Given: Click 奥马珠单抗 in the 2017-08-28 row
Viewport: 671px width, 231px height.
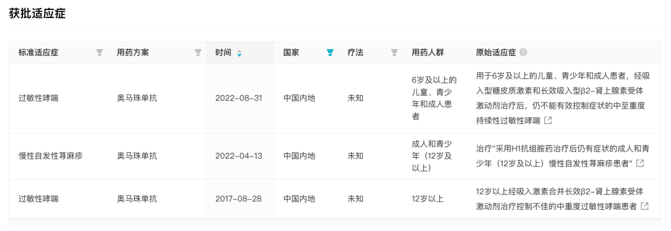Looking at the screenshot, I should tap(137, 199).
